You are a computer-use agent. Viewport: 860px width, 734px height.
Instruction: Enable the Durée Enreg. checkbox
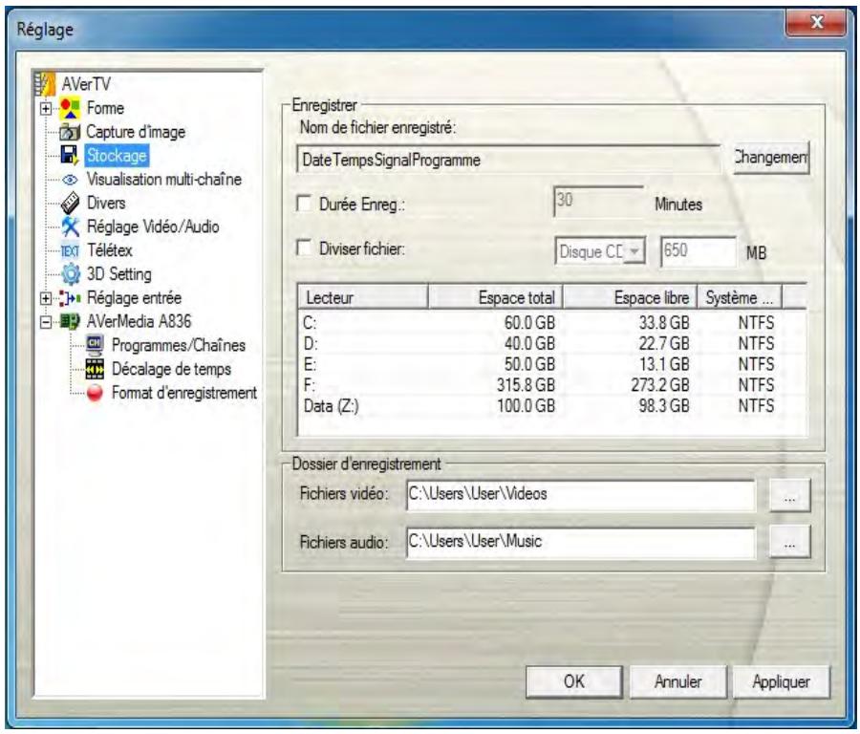[303, 203]
